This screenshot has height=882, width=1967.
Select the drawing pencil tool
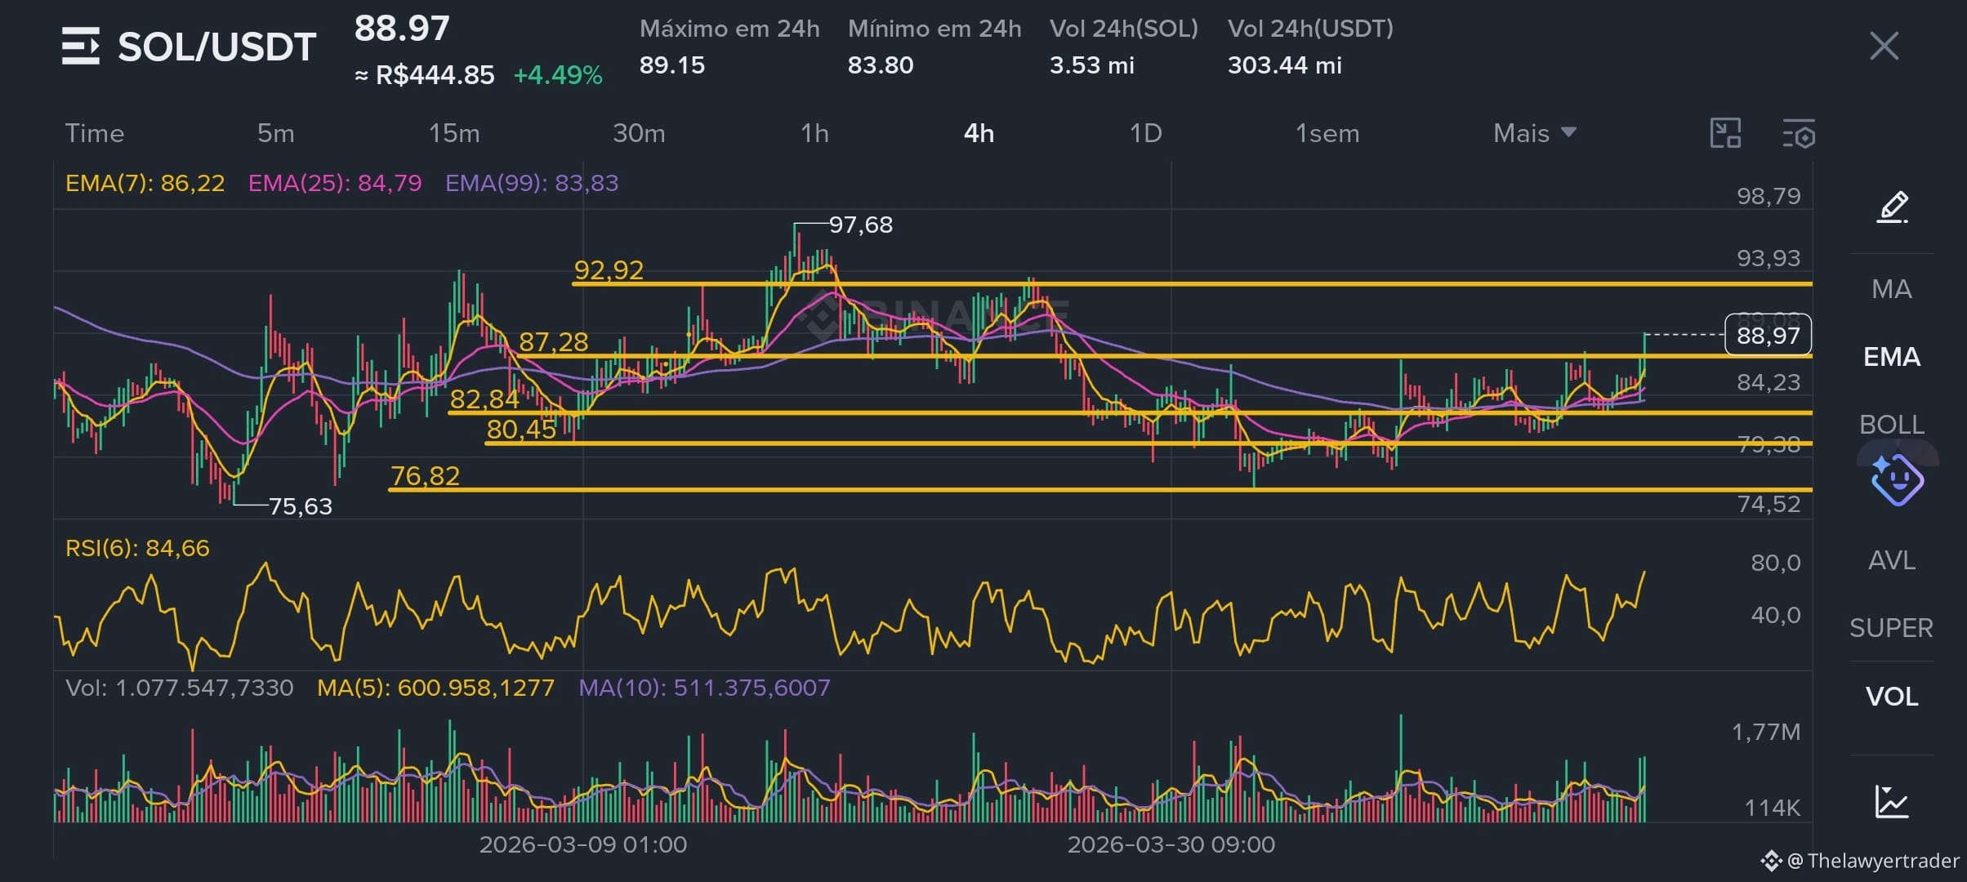tap(1892, 207)
